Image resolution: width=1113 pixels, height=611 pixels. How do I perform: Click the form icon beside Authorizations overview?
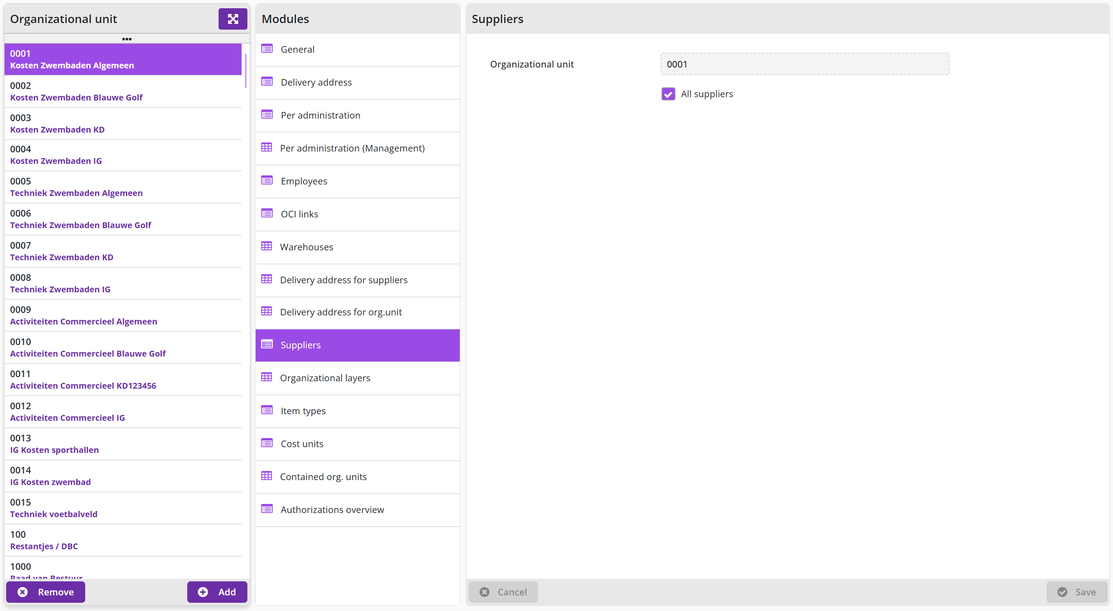click(267, 509)
